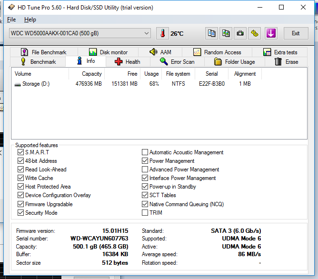318x279 pixels.
Task: Maximize the HD Tune Pro window
Action: click(x=281, y=7)
